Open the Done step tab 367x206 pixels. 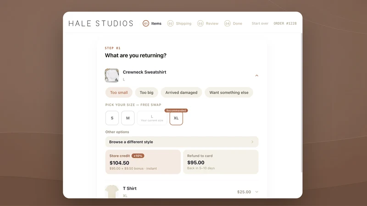(x=233, y=23)
